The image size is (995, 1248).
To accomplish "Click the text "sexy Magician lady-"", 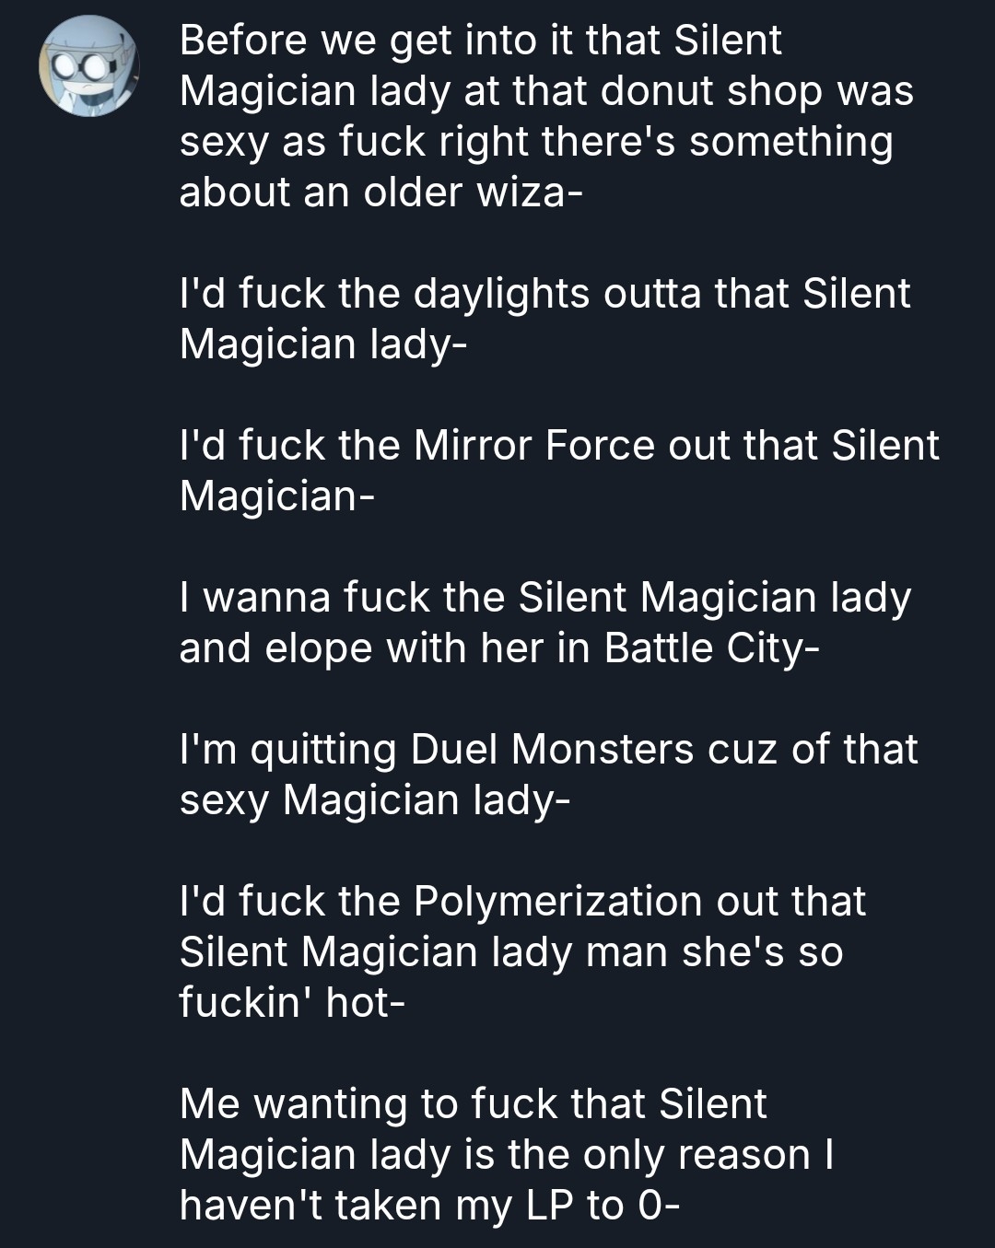I will point(375,799).
